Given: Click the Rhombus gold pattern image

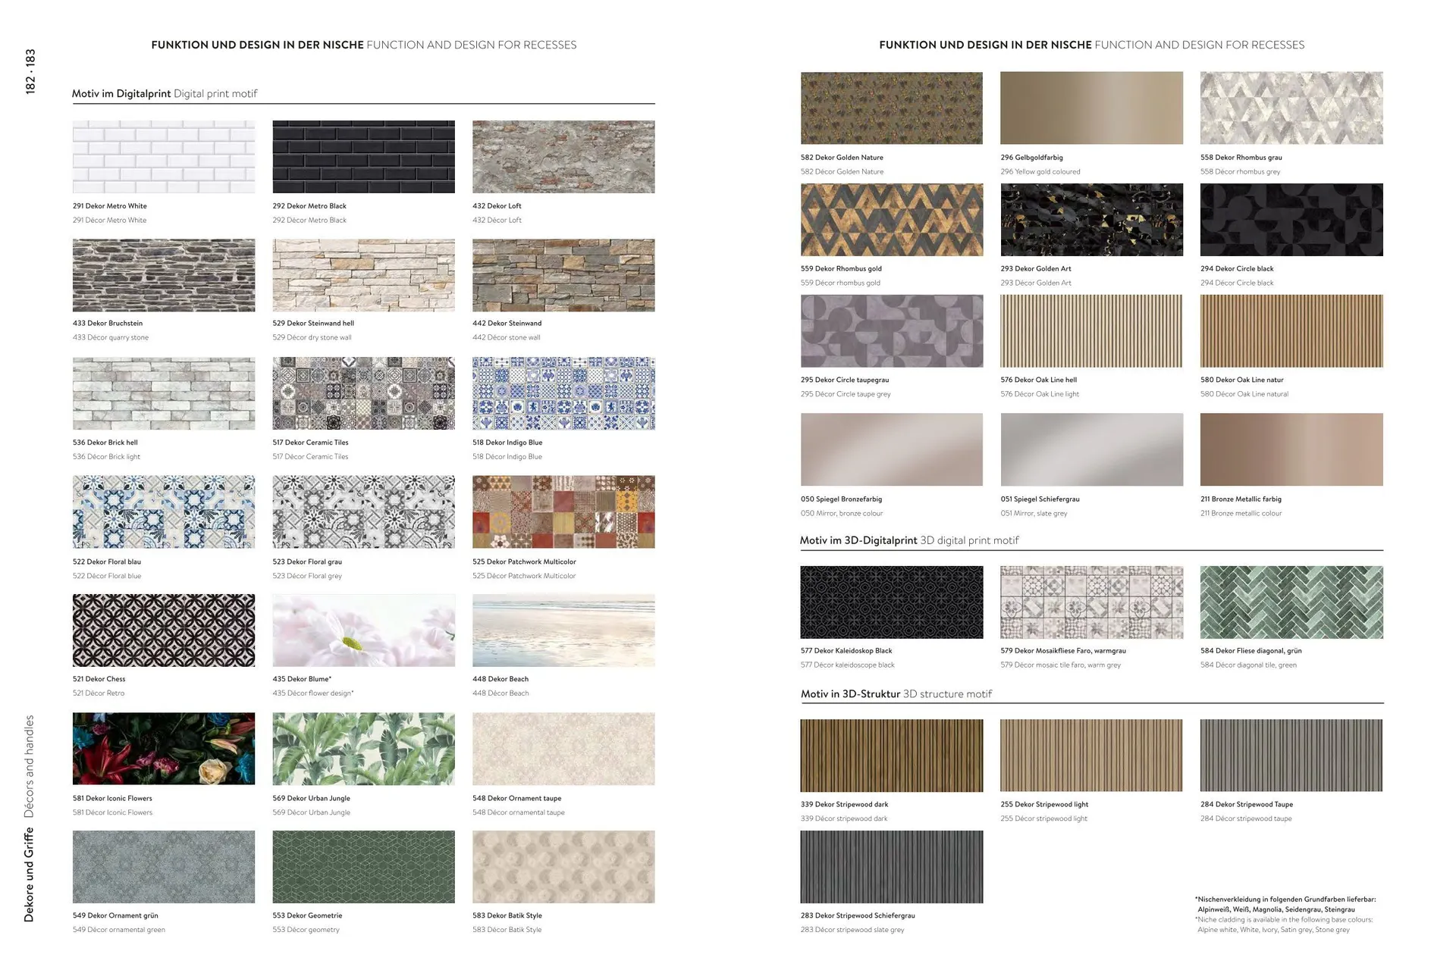Looking at the screenshot, I should 891,220.
